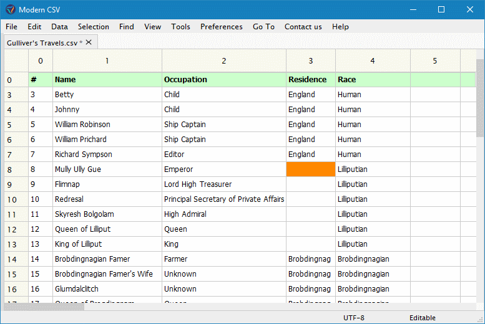Screen dimensions: 485x324
Task: Select the Mully Ully Gue cell
Action: (107, 169)
